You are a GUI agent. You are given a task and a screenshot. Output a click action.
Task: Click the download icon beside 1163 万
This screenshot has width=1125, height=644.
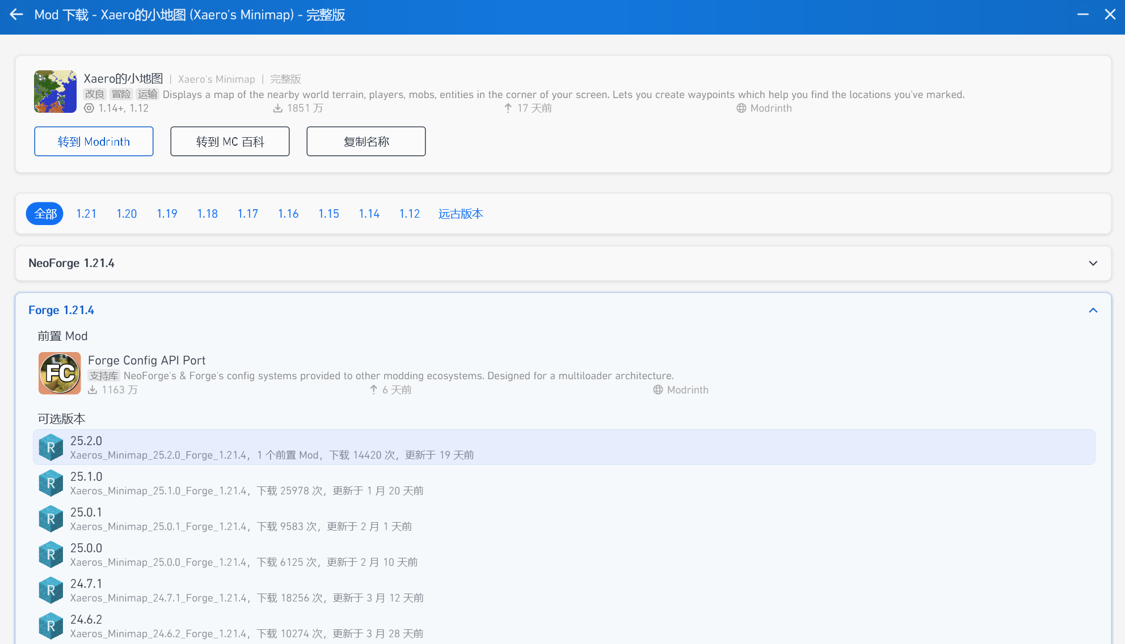click(x=92, y=390)
